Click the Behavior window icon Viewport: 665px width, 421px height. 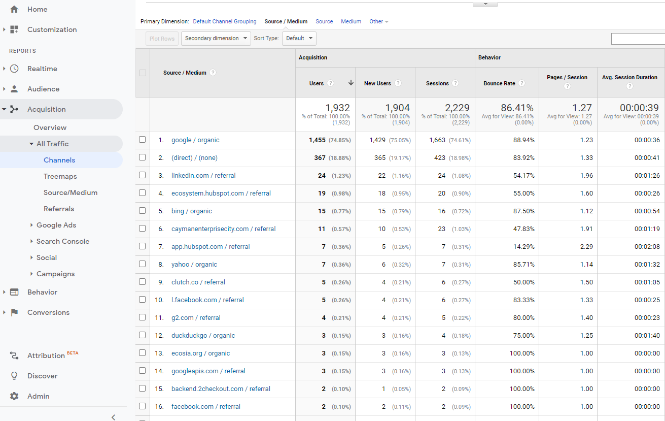14,292
